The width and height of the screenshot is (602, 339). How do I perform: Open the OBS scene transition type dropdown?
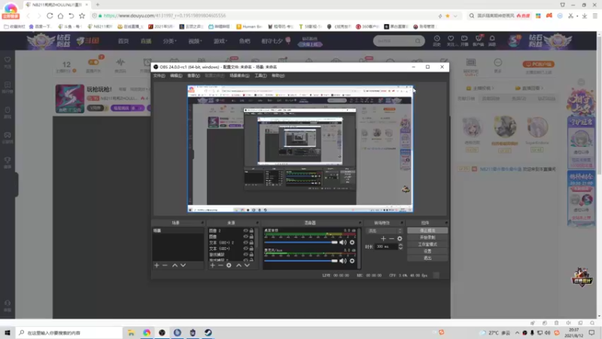pos(384,231)
